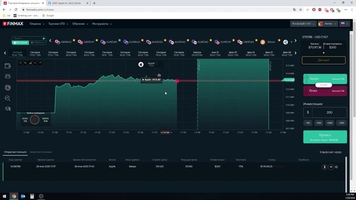This screenshot has width=356, height=200.
Task: Click the Outlook icon in the taskbar
Action: click(23, 196)
